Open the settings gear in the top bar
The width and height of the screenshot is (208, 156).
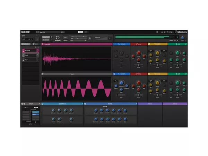[157, 32]
